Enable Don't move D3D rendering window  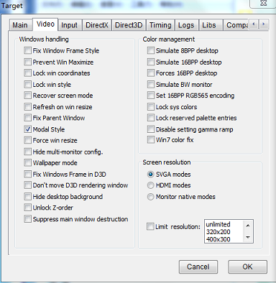27,185
